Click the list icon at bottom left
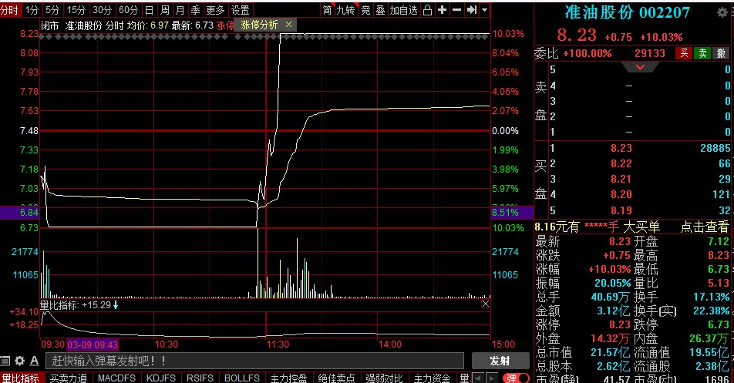 (6, 361)
